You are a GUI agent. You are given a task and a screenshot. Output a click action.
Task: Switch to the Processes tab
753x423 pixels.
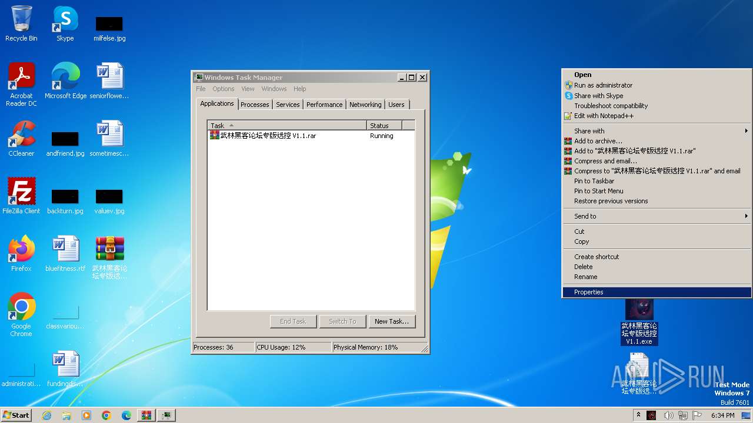click(x=255, y=105)
